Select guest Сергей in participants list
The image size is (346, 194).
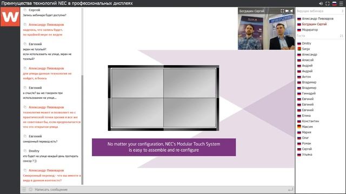point(307,149)
